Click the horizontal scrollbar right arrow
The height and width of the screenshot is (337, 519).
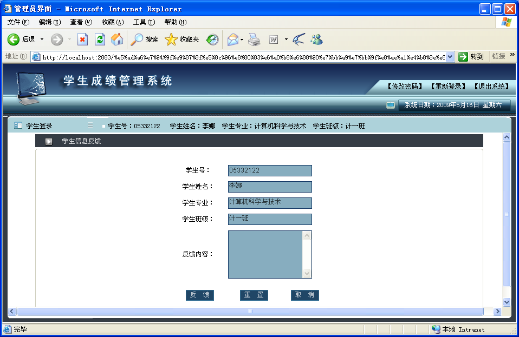[x=497, y=311]
